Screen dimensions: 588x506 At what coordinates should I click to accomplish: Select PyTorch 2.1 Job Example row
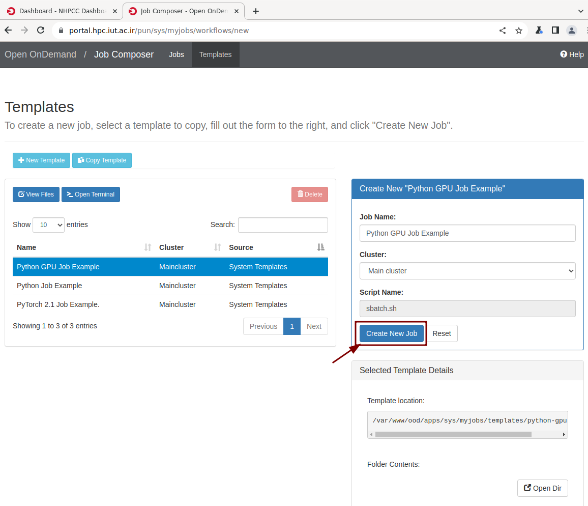(x=170, y=304)
